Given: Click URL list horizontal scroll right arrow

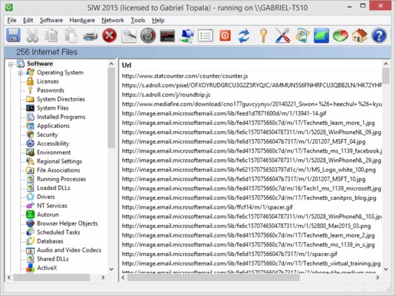Looking at the screenshot, I should pyautogui.click(x=377, y=277).
